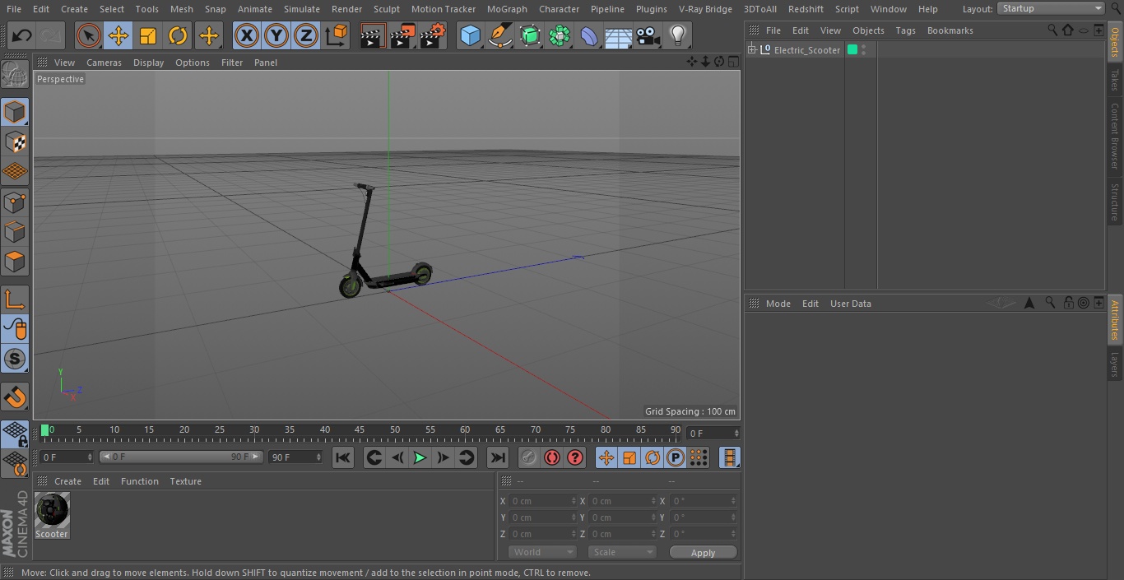Open the Structure side tab
This screenshot has height=580, width=1124.
pyautogui.click(x=1115, y=202)
